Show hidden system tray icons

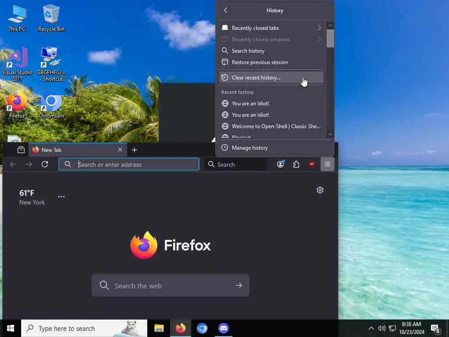coord(371,328)
